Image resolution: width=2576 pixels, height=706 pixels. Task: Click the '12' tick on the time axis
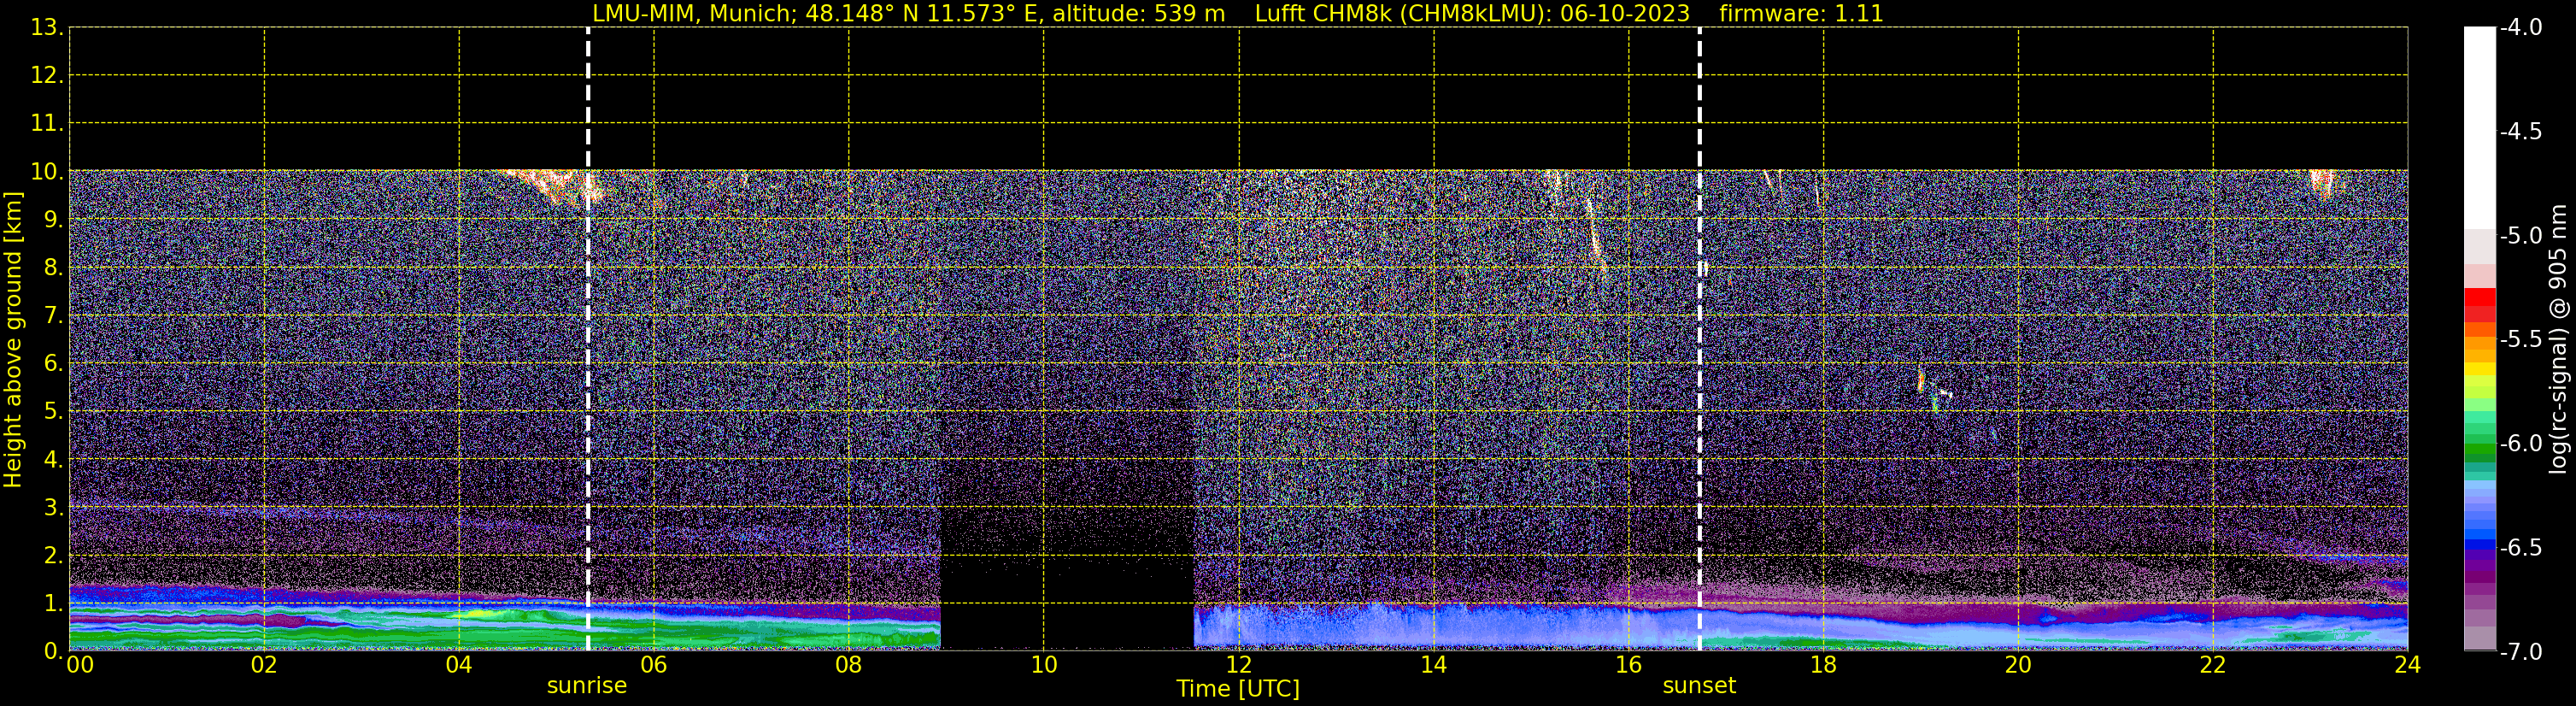1238,666
